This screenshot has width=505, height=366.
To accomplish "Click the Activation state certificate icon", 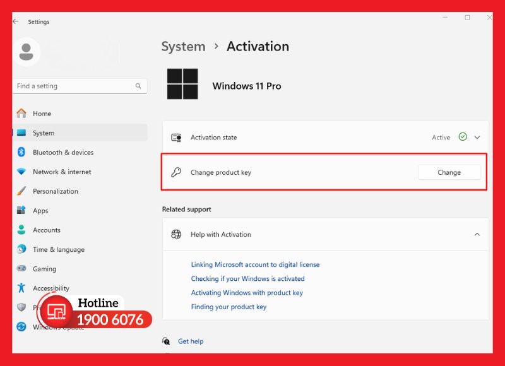I will click(176, 138).
